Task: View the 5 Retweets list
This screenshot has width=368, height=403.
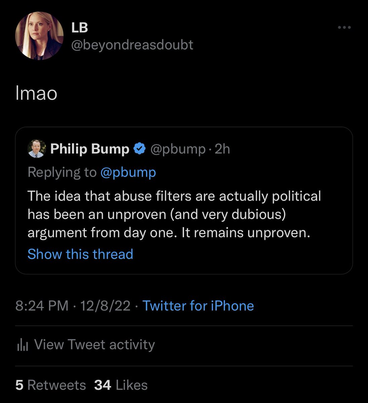Action: coord(50,385)
